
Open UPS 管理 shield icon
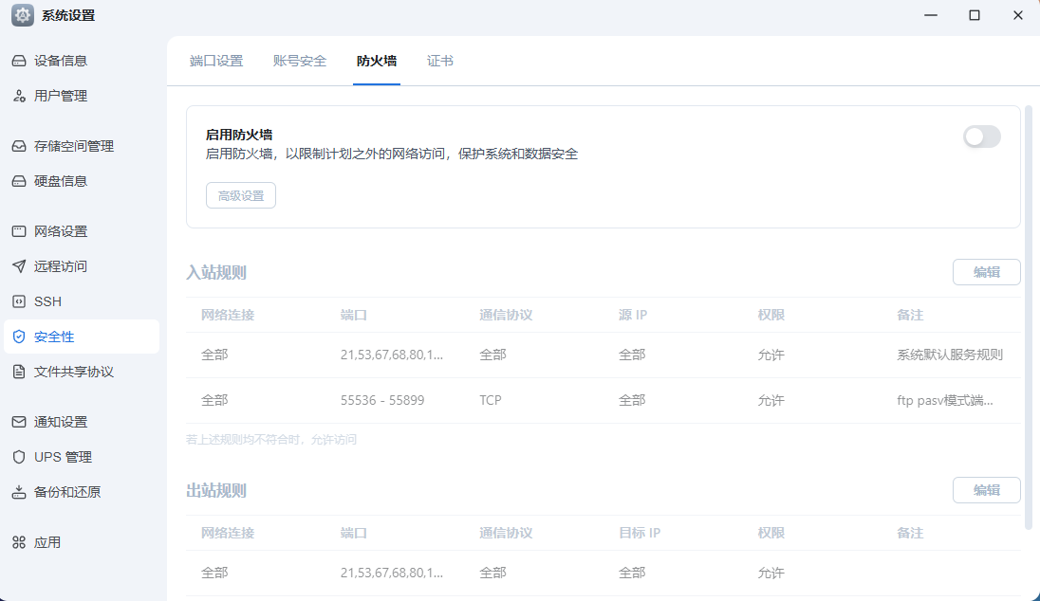(19, 457)
